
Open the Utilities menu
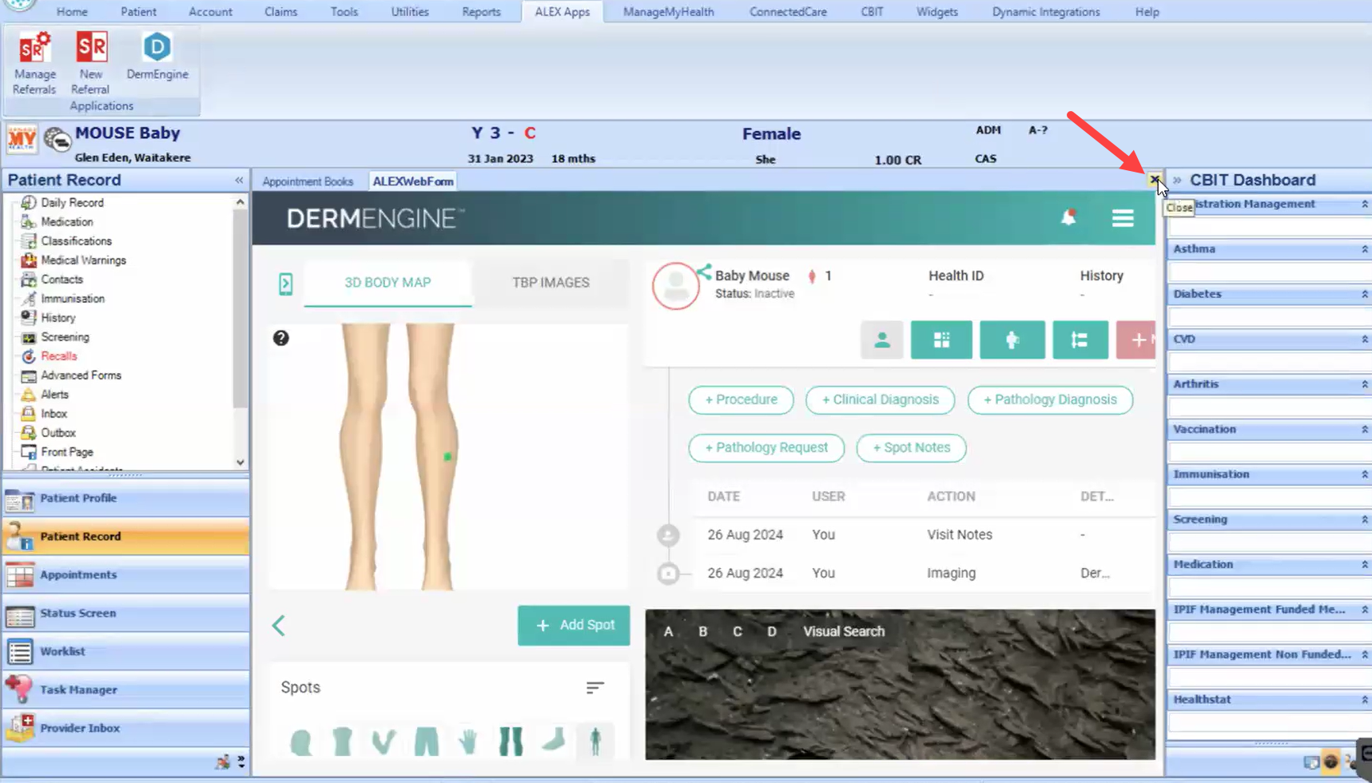point(410,12)
